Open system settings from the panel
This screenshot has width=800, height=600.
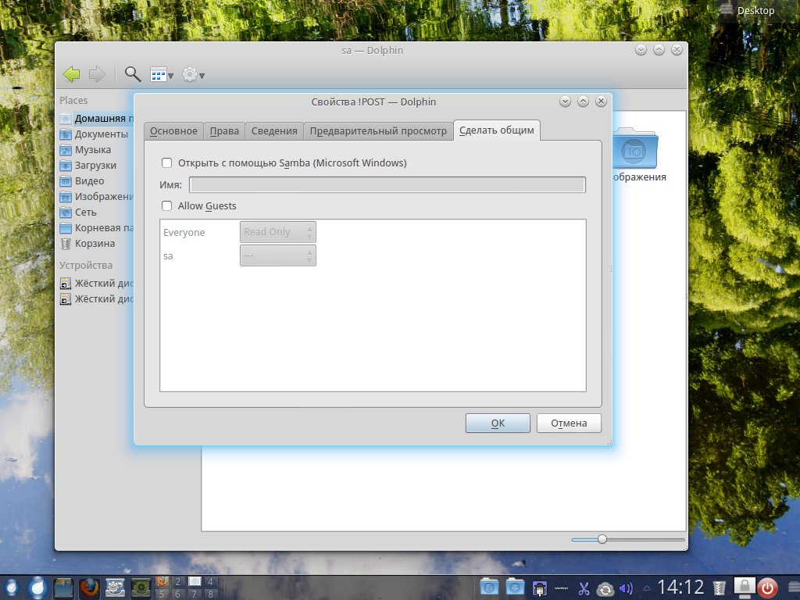tap(115, 588)
